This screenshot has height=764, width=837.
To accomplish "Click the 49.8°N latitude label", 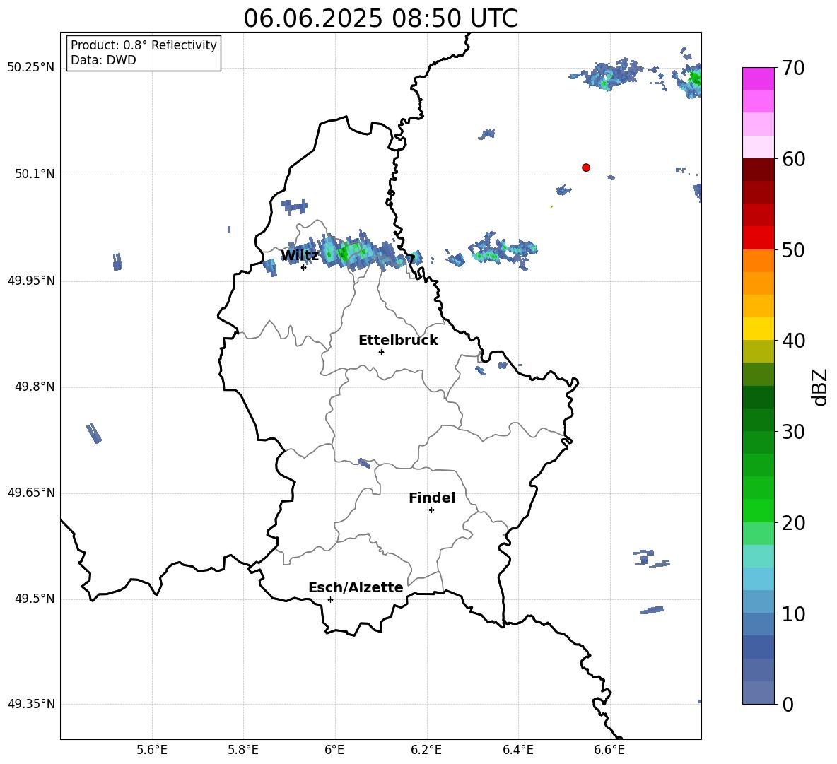I will [x=35, y=387].
